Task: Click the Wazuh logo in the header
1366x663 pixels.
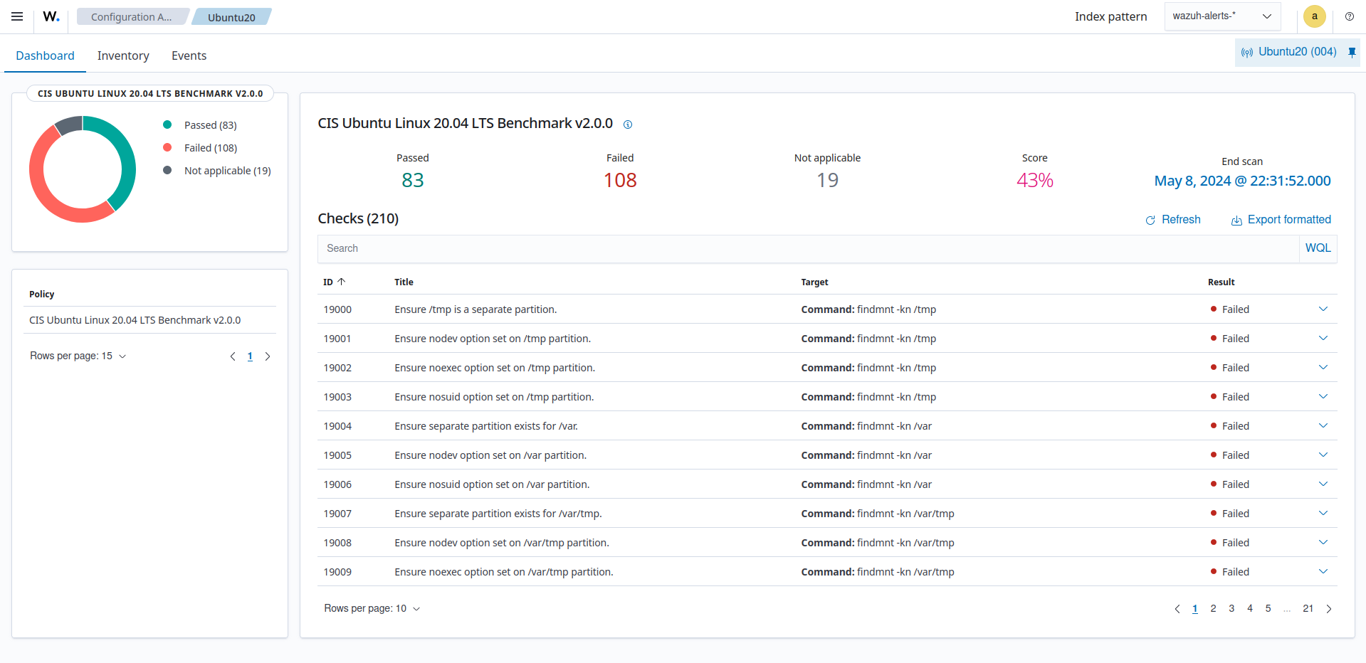Action: 50,16
